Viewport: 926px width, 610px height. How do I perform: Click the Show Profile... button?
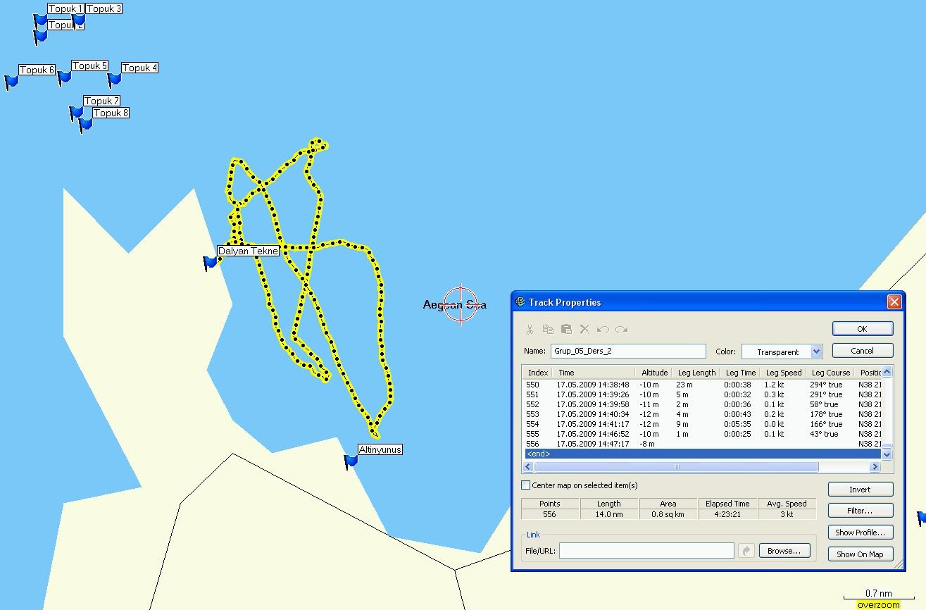click(861, 533)
